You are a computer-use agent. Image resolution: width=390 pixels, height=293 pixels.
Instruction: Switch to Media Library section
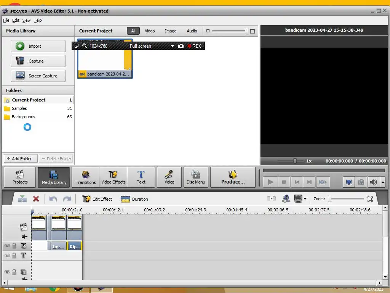click(54, 177)
